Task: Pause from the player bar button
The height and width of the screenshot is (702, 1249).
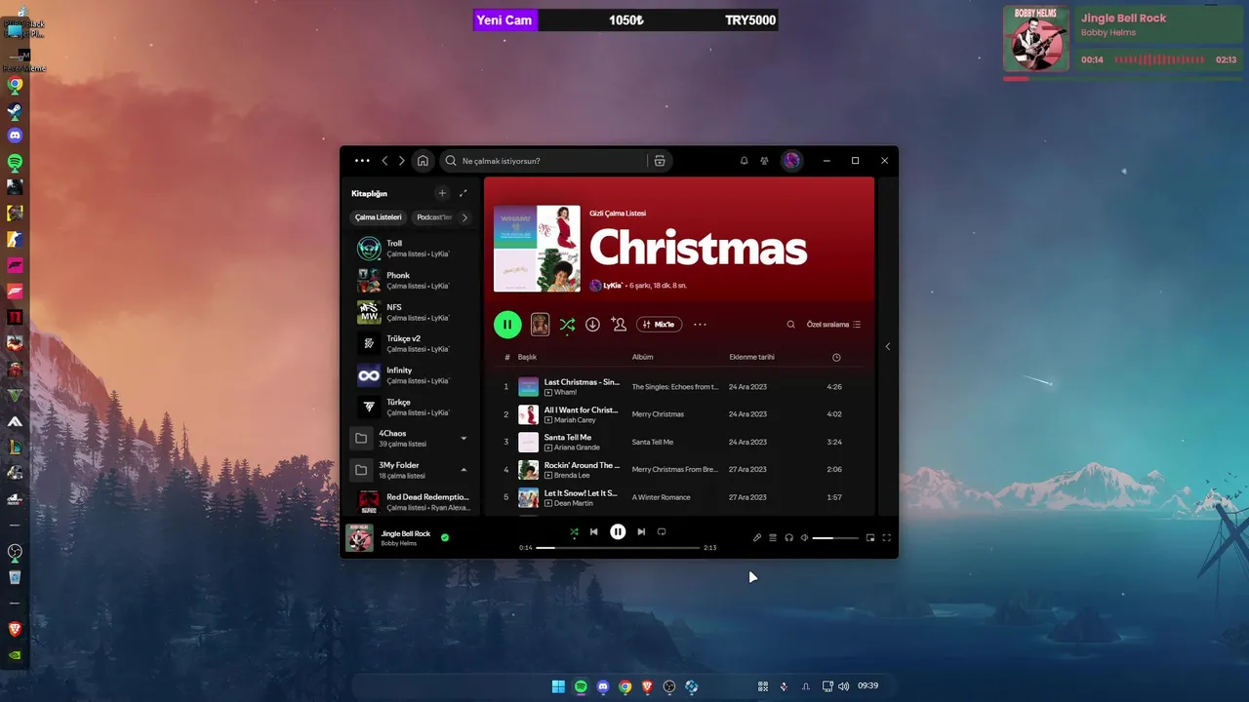Action: [x=618, y=531]
